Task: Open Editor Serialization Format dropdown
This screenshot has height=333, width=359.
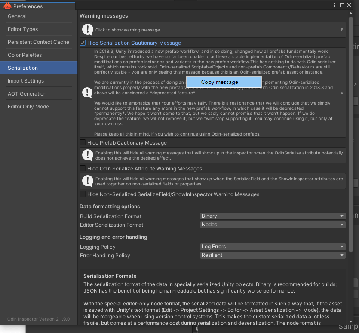Action: point(273,225)
